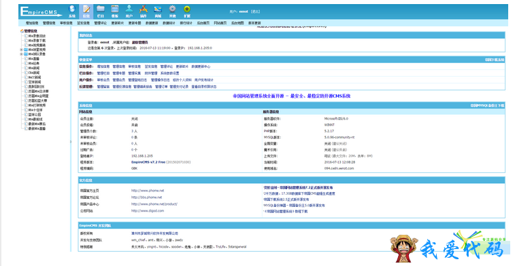Expand the NBA球星视频 tree node
The height and width of the screenshot is (266, 515).
21,50
